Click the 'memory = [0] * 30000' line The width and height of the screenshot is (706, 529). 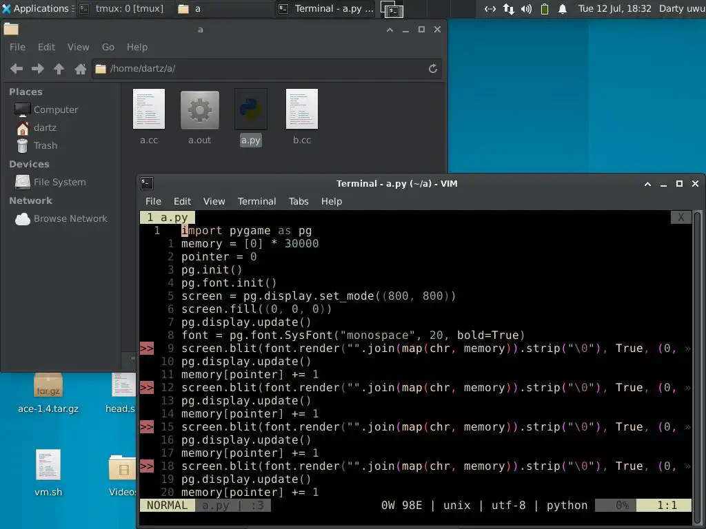250,243
